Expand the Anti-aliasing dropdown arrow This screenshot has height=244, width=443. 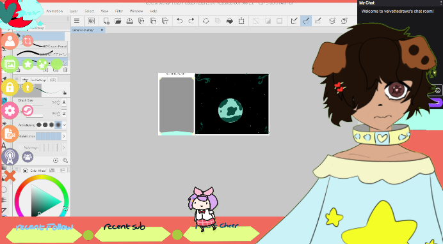(x=65, y=125)
